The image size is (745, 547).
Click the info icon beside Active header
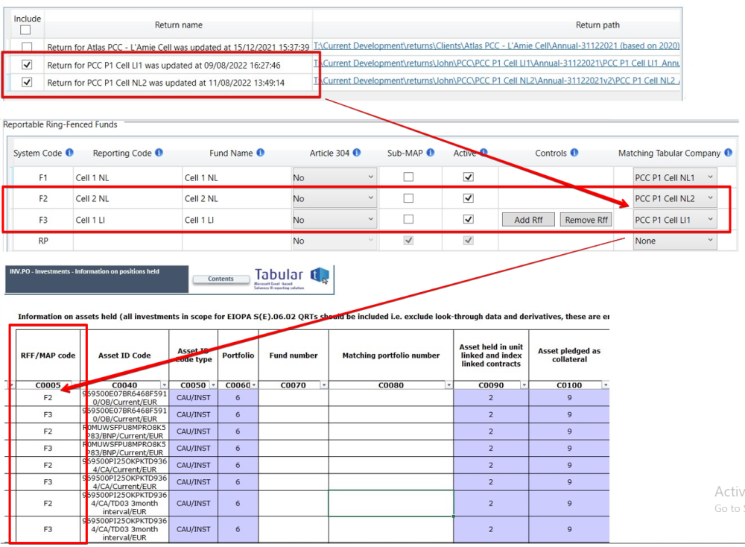coord(485,152)
